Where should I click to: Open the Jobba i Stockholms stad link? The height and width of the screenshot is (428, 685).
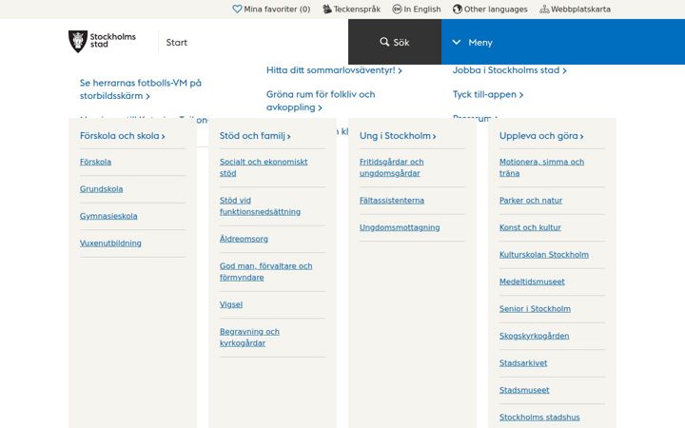click(509, 69)
